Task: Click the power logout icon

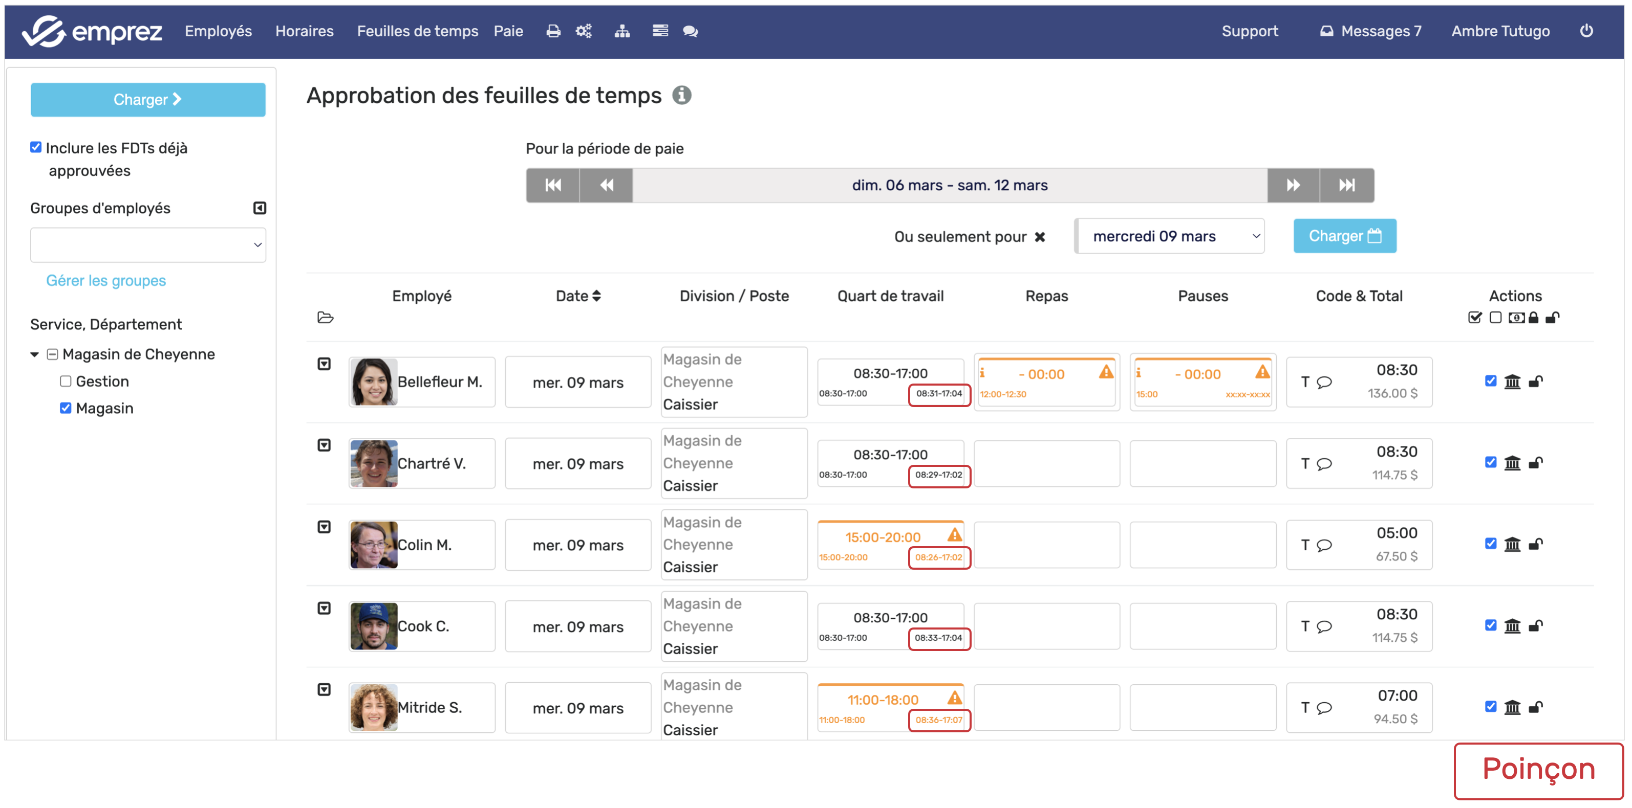Action: 1586,31
